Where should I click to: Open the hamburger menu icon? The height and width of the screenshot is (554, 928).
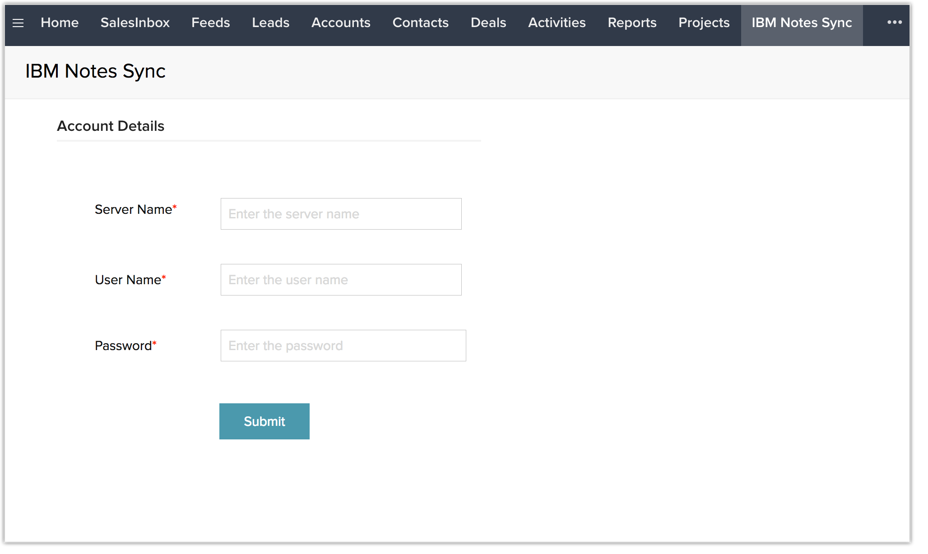coord(18,23)
